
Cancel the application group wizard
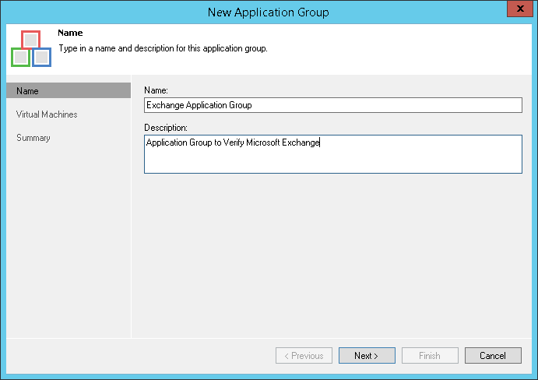pos(493,356)
